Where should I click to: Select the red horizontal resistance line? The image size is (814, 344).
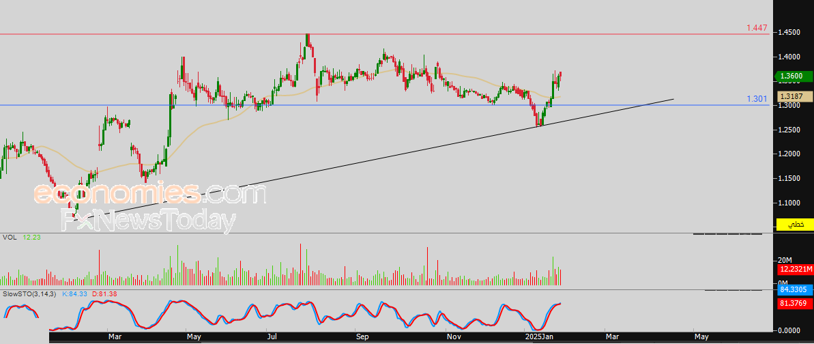click(x=384, y=34)
